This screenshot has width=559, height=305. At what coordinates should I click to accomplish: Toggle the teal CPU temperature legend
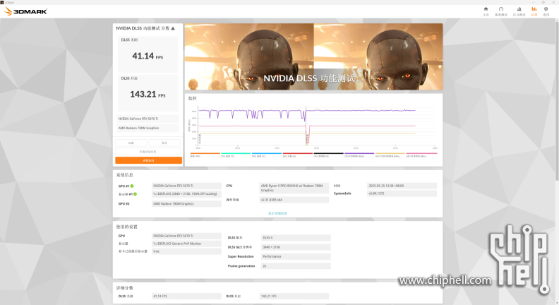click(x=236, y=155)
